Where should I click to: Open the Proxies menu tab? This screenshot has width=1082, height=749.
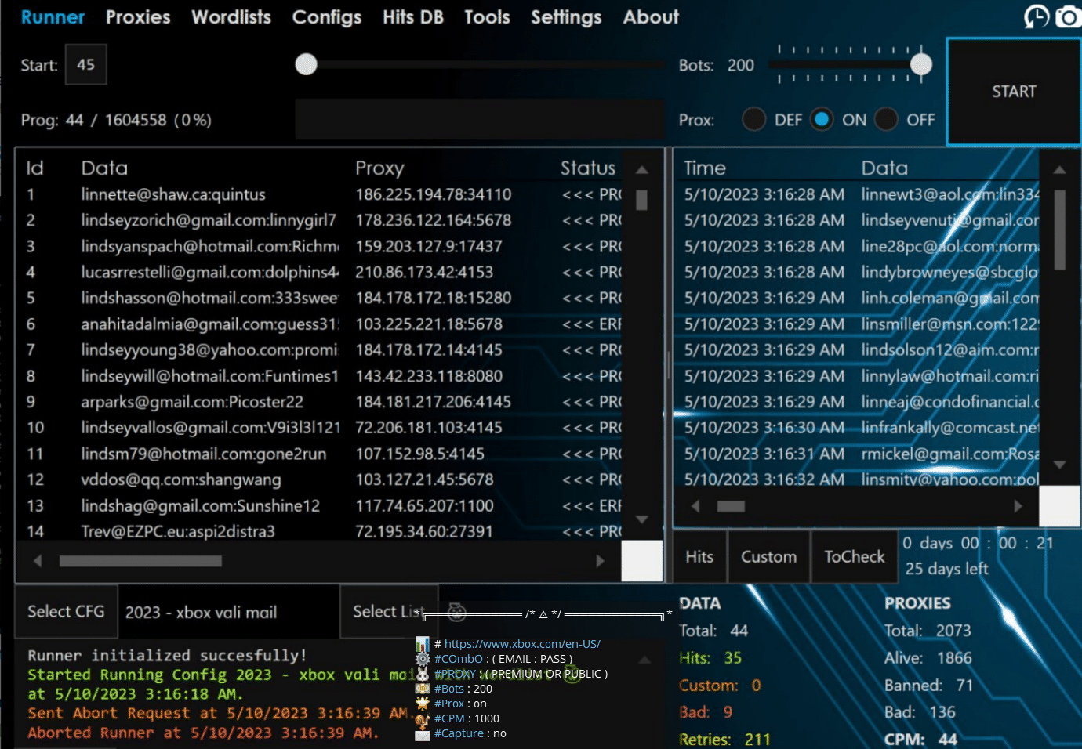[138, 17]
